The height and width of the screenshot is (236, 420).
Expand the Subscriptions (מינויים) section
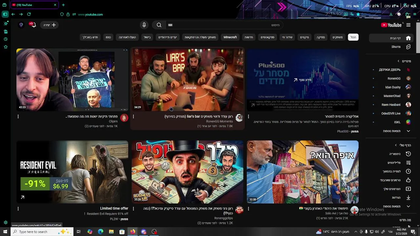click(x=404, y=61)
